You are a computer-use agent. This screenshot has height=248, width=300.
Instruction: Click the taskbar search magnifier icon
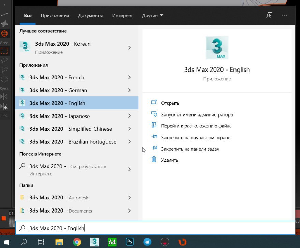(24, 242)
